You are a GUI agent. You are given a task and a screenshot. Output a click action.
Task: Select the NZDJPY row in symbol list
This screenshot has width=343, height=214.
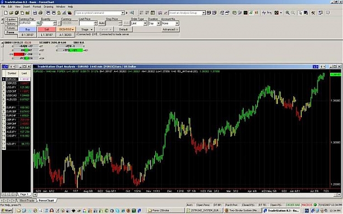pos(16,144)
